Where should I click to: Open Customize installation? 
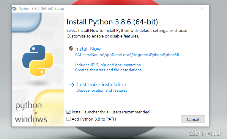click(x=101, y=85)
